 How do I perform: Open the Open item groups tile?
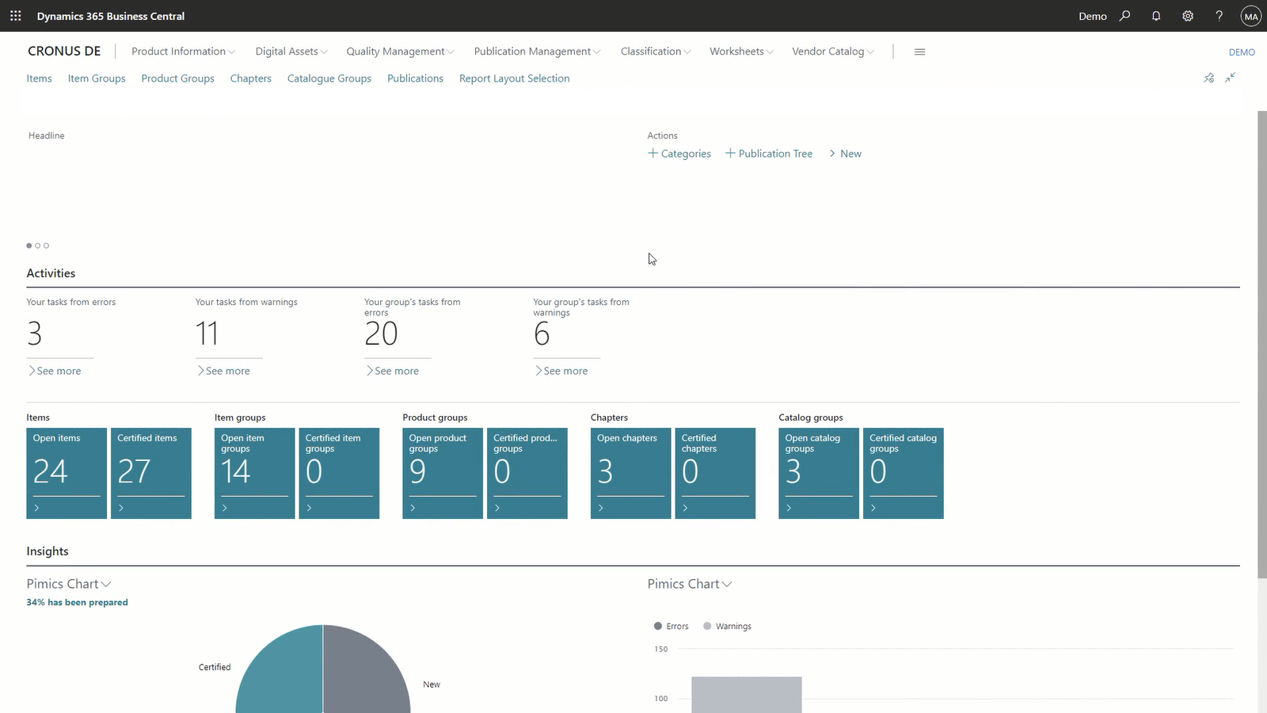tap(254, 473)
